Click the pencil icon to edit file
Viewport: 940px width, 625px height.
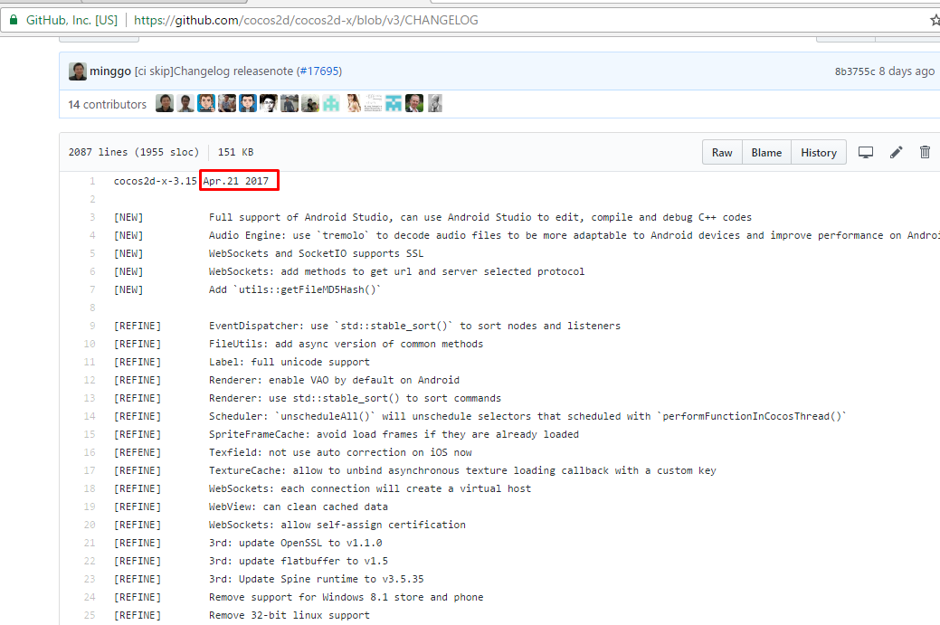[896, 152]
